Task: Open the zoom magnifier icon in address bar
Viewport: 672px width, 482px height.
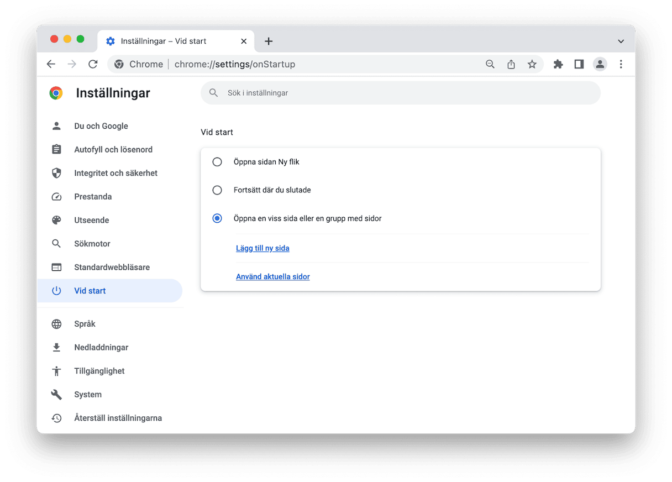Action: coord(490,64)
